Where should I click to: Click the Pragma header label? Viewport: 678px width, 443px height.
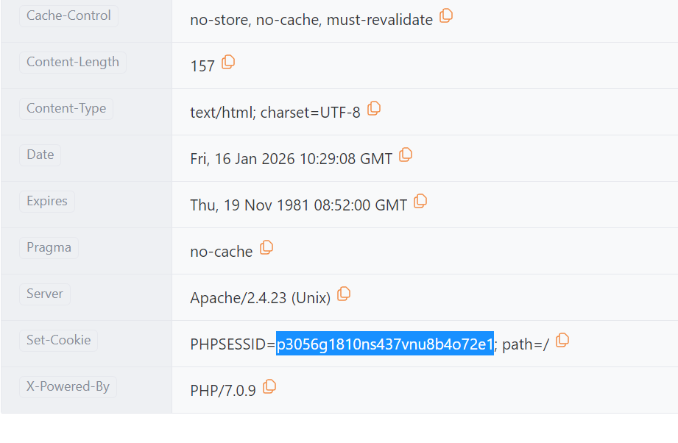point(49,248)
